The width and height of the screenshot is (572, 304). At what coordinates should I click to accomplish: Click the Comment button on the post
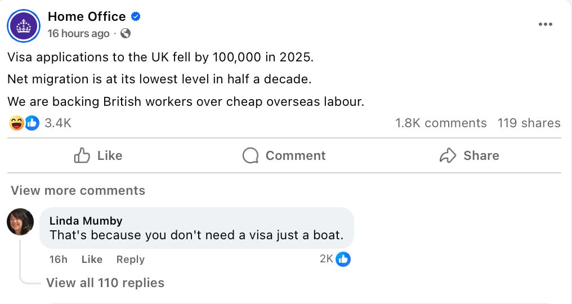284,155
